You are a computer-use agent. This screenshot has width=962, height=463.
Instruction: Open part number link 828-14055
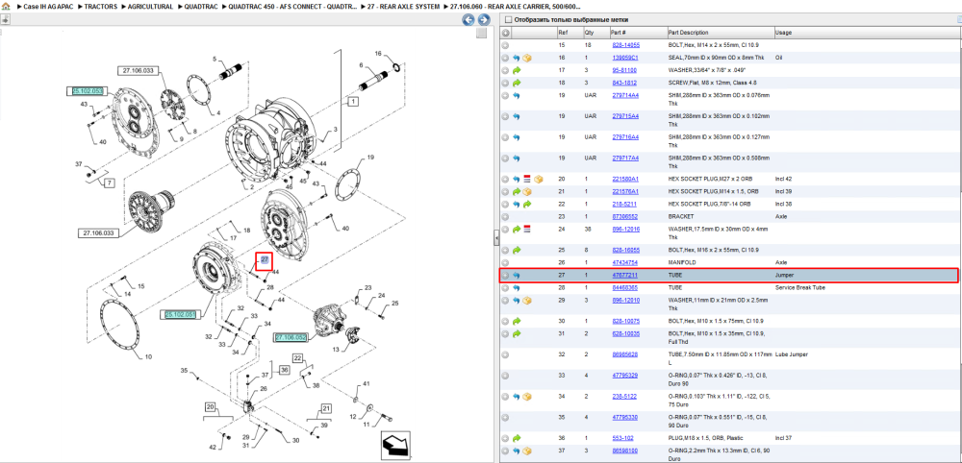tap(626, 45)
